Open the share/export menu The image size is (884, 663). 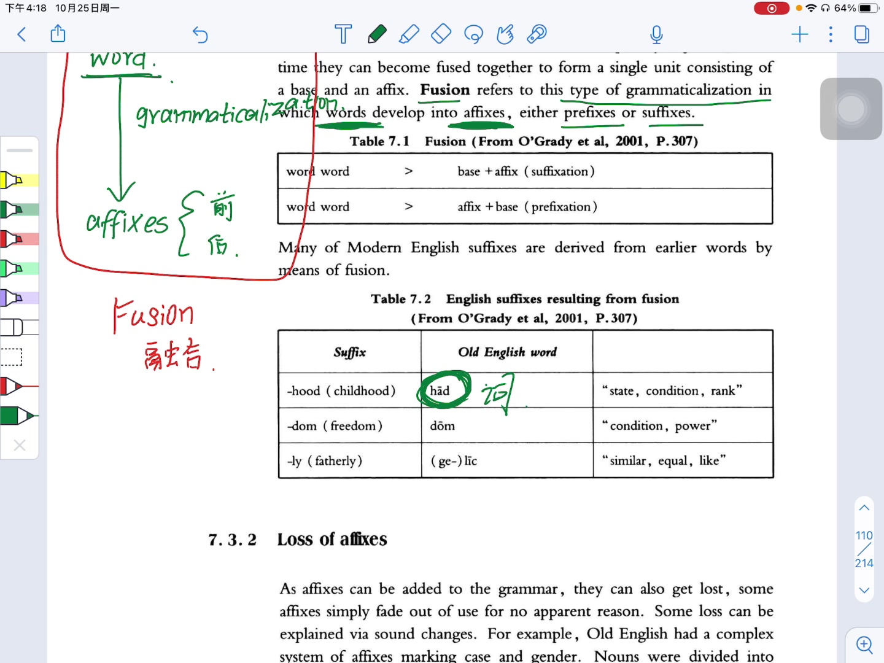[x=58, y=34]
